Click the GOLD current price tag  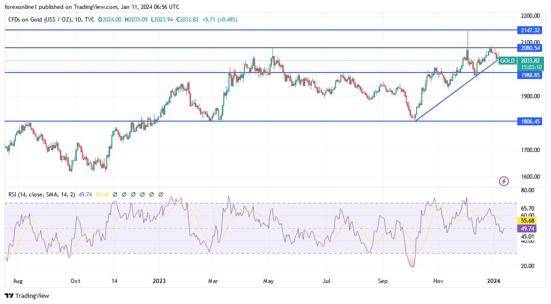507,61
